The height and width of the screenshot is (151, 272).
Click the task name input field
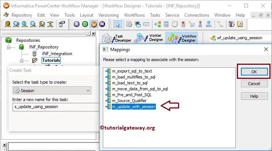56,107
